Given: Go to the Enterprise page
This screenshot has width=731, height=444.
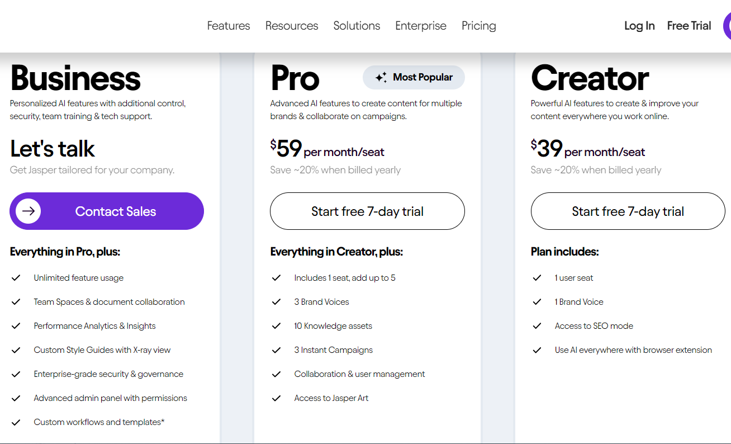Looking at the screenshot, I should point(421,26).
